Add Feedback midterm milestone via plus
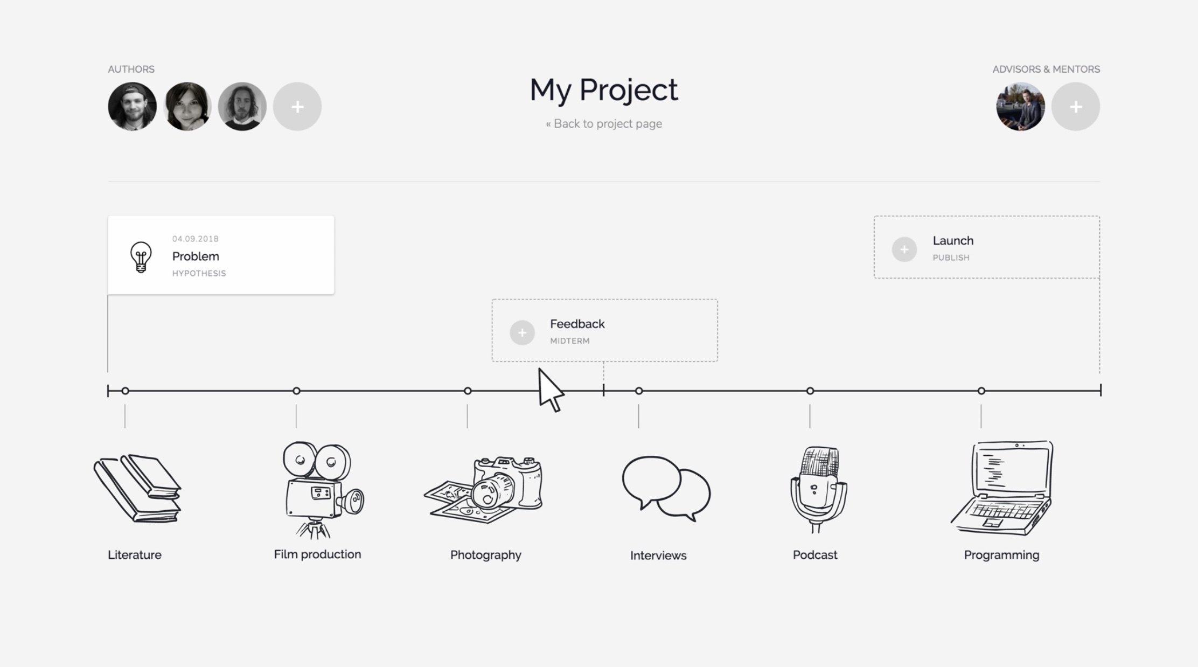Image resolution: width=1198 pixels, height=667 pixels. (522, 332)
